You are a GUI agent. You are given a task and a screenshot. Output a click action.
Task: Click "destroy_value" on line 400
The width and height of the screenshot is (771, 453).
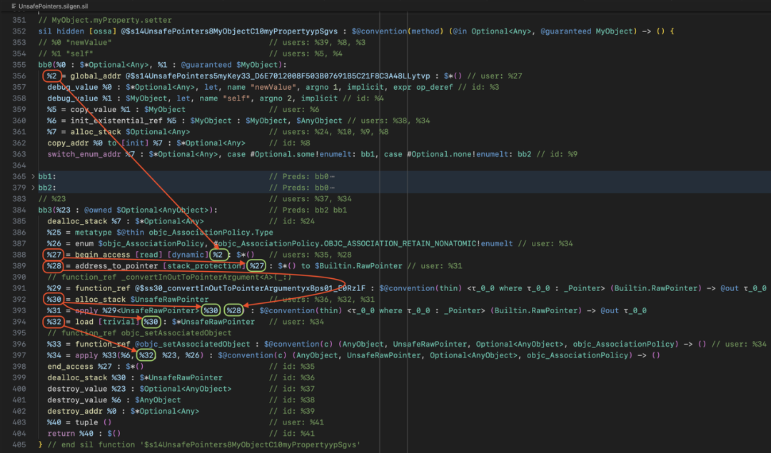point(77,389)
